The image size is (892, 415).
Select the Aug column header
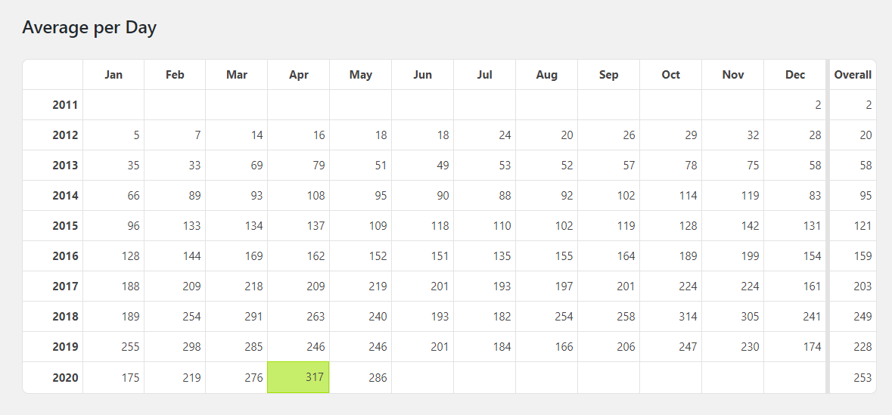[x=547, y=75]
